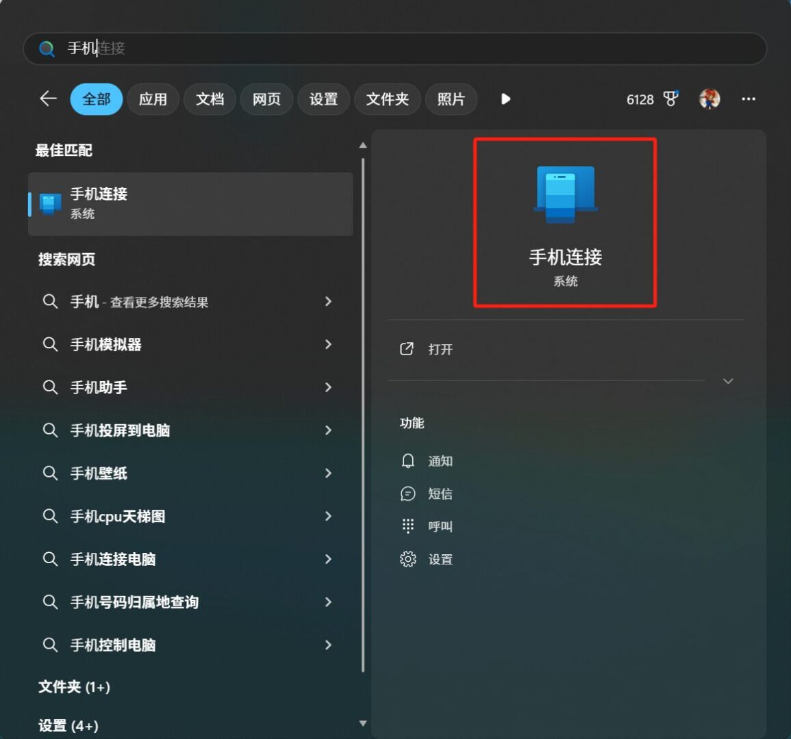Click search icon beside 手机连接电脑
The image size is (791, 739).
pos(50,558)
